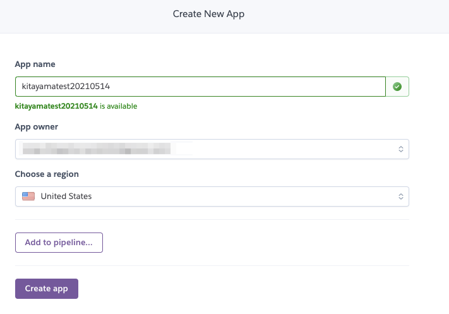
Task: Expand the App owner dropdown arrows
Action: (x=400, y=149)
